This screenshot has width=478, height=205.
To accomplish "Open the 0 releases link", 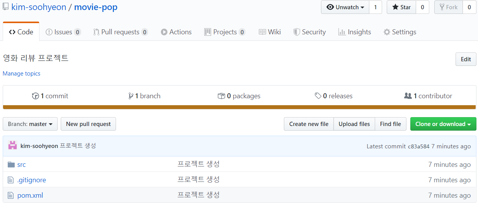I will tap(334, 96).
